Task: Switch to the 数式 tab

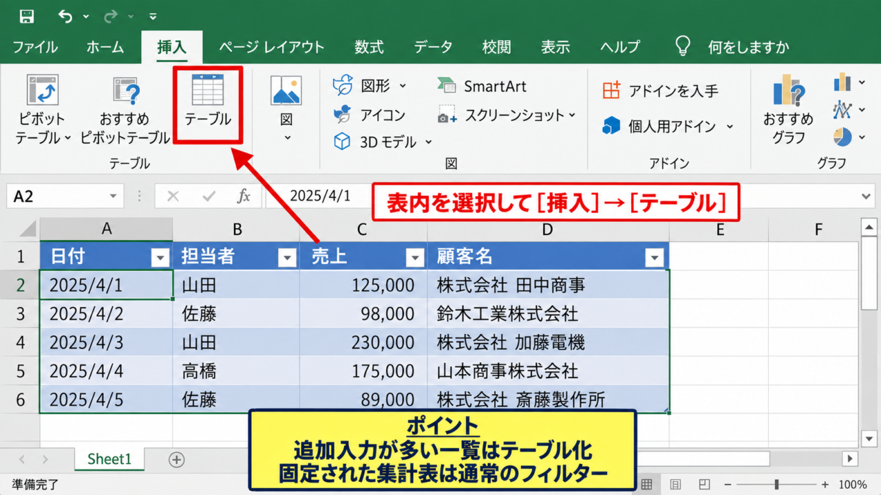Action: pos(369,47)
